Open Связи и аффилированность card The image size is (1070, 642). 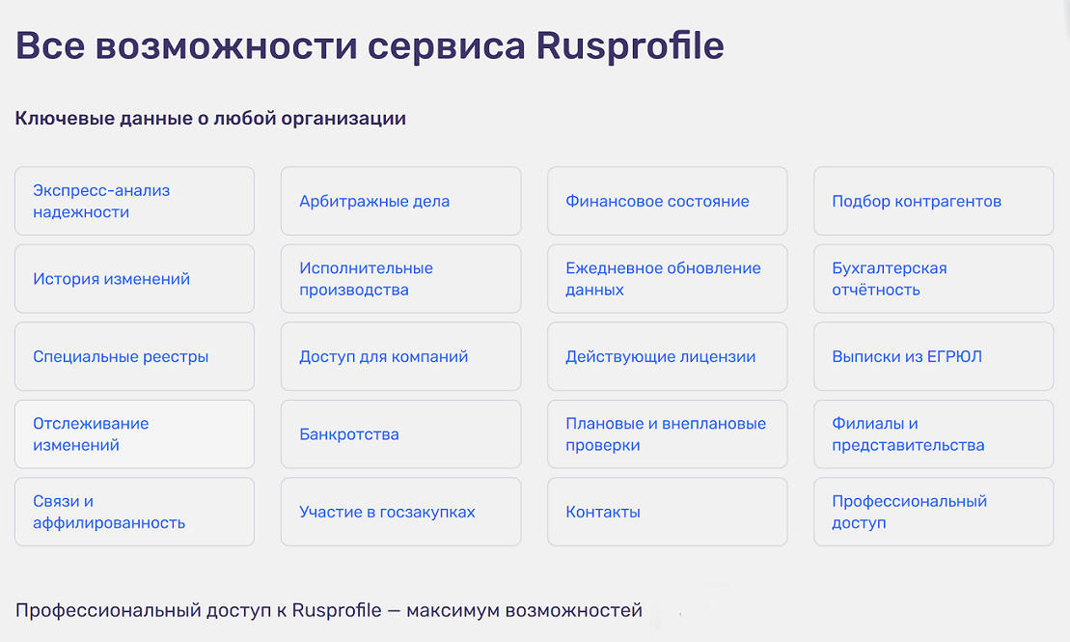pos(134,512)
